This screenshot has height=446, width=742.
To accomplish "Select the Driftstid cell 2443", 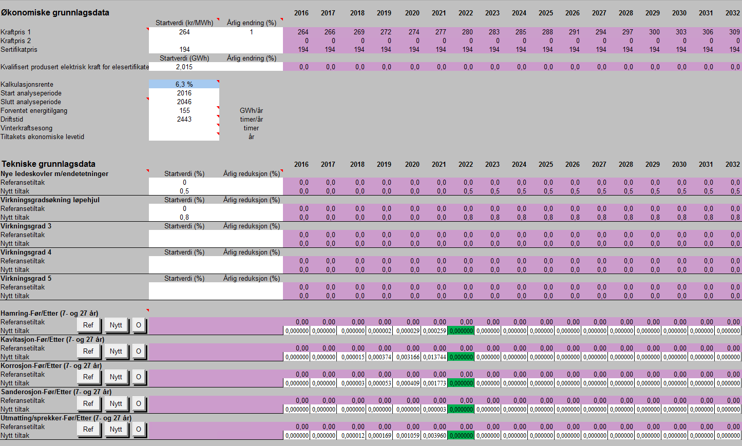I will click(x=184, y=119).
